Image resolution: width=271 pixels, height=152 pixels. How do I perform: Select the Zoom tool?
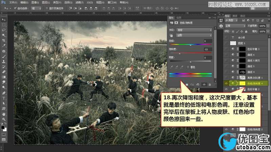4,119
